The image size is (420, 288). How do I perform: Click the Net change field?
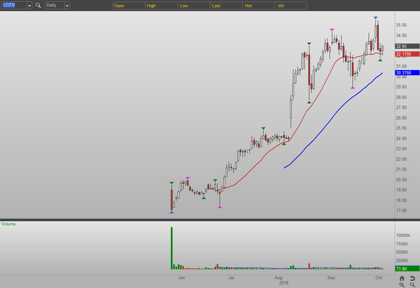[259, 6]
